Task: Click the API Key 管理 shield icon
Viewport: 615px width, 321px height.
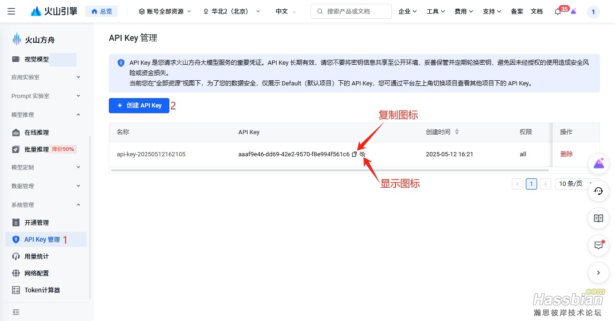Action: coord(16,239)
